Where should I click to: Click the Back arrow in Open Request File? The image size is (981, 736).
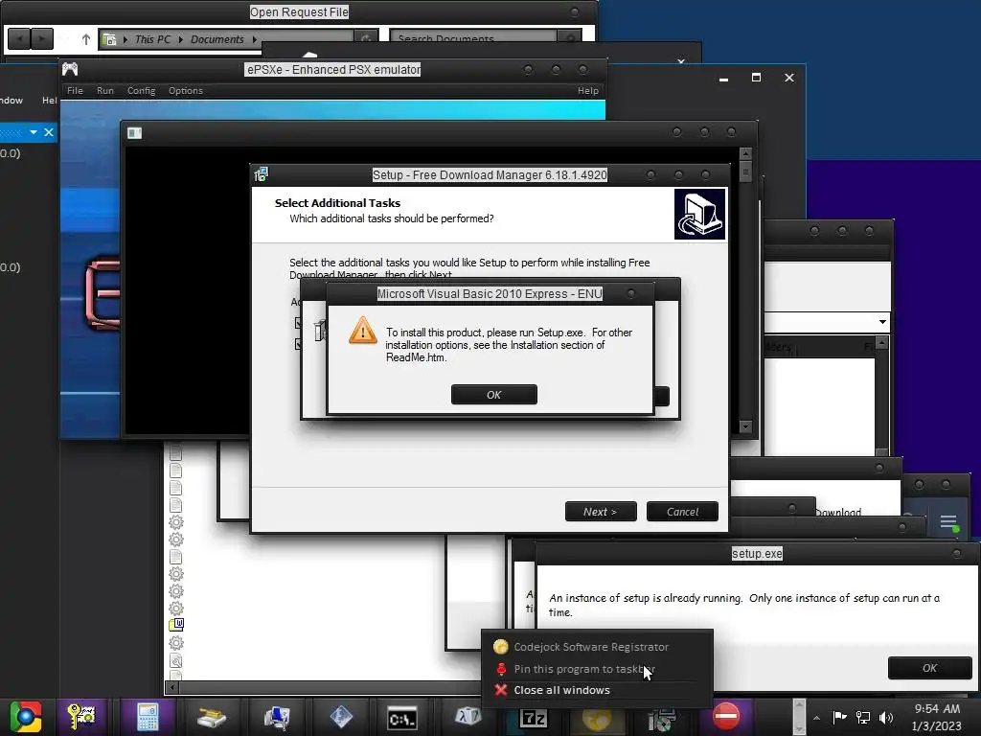(x=19, y=39)
